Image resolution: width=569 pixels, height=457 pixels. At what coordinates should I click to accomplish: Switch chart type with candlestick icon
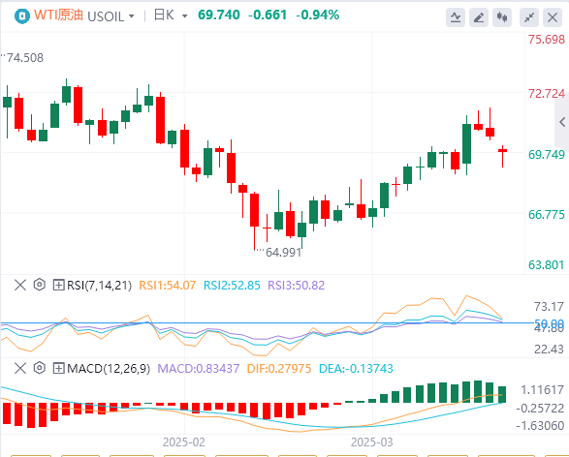click(x=502, y=17)
